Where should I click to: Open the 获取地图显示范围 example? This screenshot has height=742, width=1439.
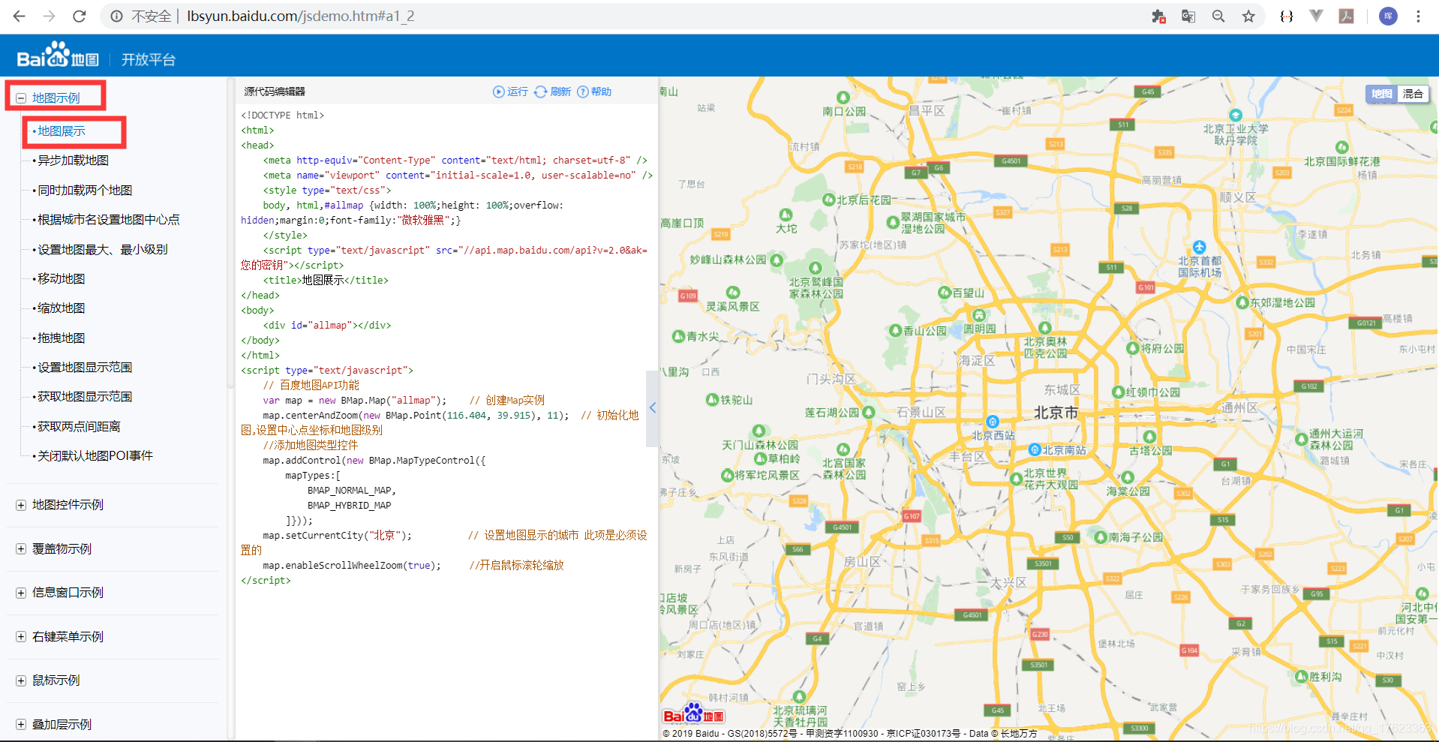pyautogui.click(x=85, y=396)
